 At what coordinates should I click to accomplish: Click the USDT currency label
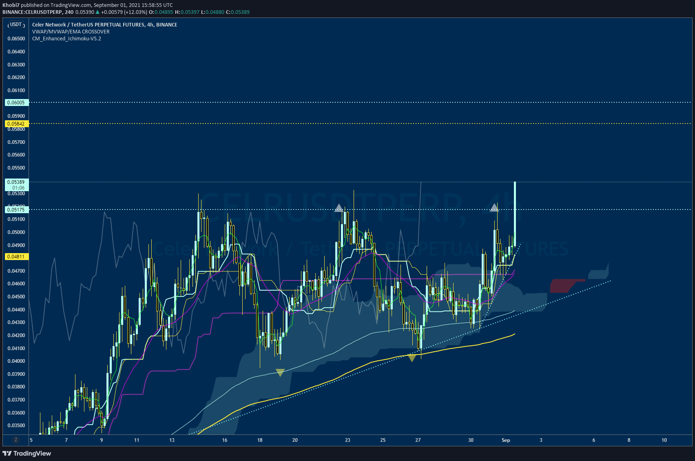16,24
